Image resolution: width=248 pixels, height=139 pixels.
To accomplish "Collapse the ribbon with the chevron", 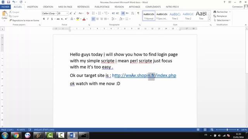I will point(246,25).
